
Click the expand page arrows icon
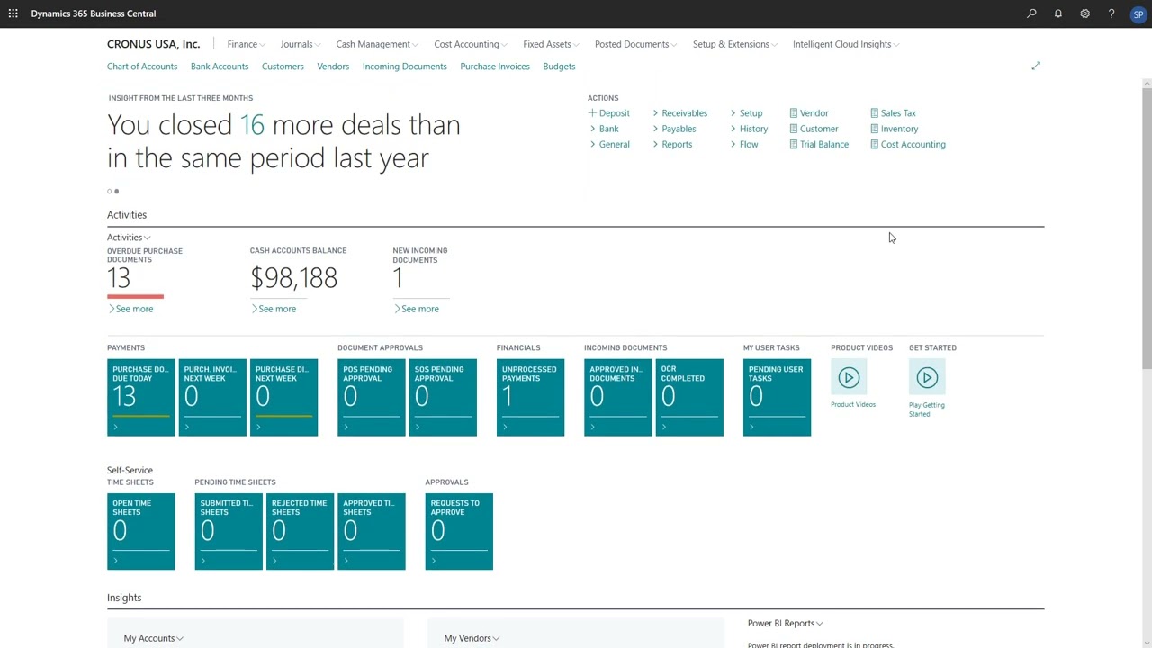point(1036,66)
